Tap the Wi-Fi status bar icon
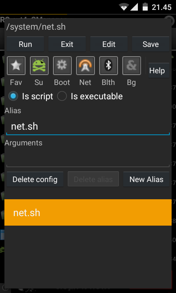Image resolution: width=176 pixels, height=293 pixels. (124, 7)
